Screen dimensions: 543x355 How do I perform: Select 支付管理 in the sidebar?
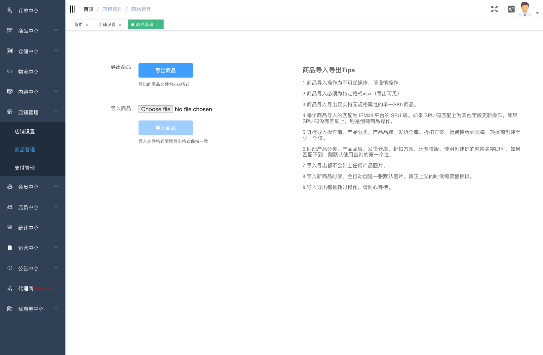pyautogui.click(x=25, y=168)
